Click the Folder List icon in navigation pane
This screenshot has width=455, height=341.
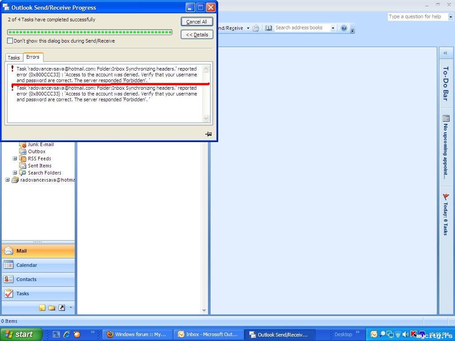point(52,308)
